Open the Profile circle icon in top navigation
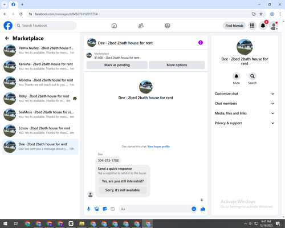The image size is (285, 228). click(168, 26)
